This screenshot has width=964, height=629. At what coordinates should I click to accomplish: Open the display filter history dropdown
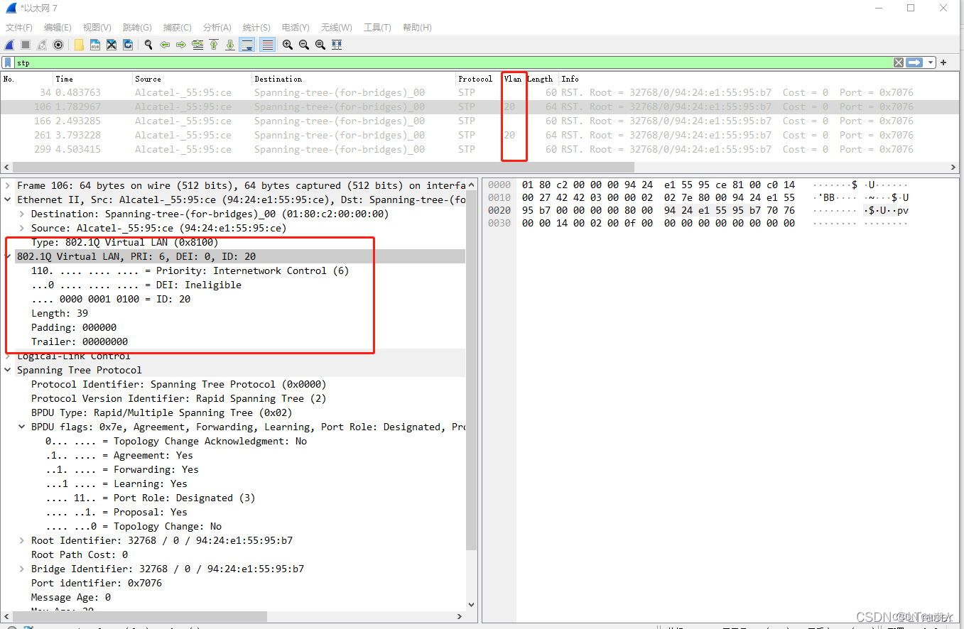click(x=930, y=62)
